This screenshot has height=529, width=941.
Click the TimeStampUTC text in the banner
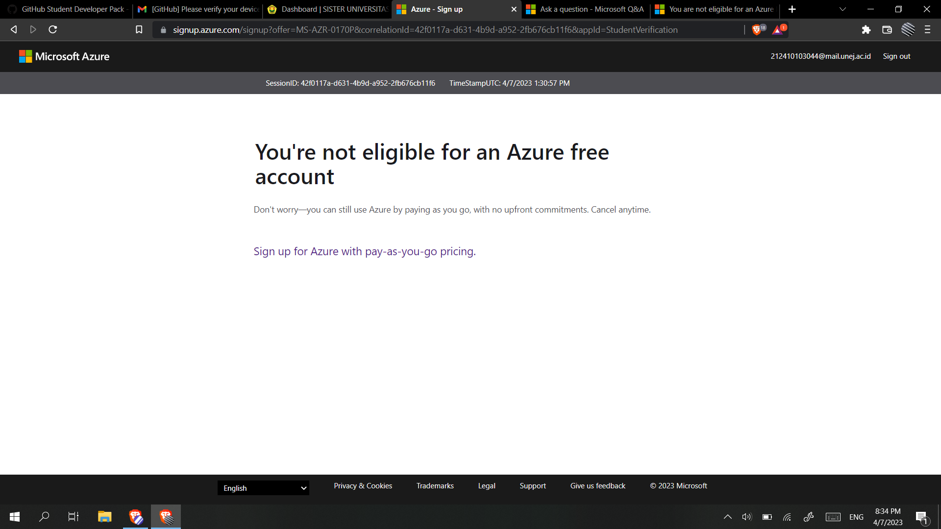coord(509,83)
